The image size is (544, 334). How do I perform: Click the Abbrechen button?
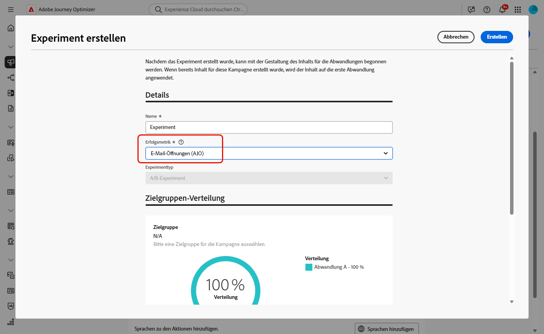pos(456,37)
